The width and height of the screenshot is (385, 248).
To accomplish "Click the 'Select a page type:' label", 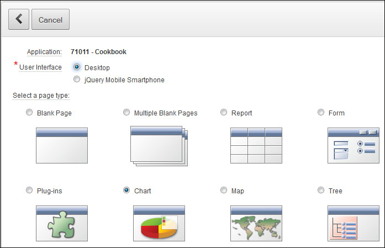I will 41,96.
